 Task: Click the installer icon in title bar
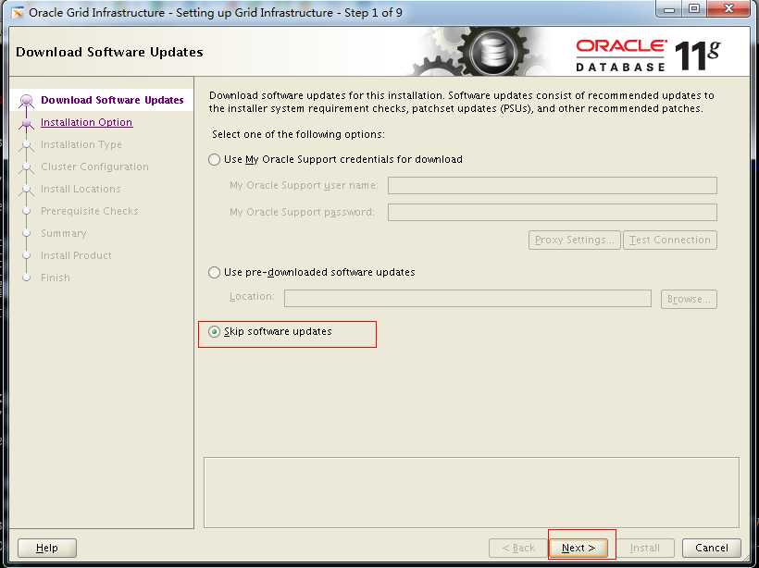click(x=18, y=13)
